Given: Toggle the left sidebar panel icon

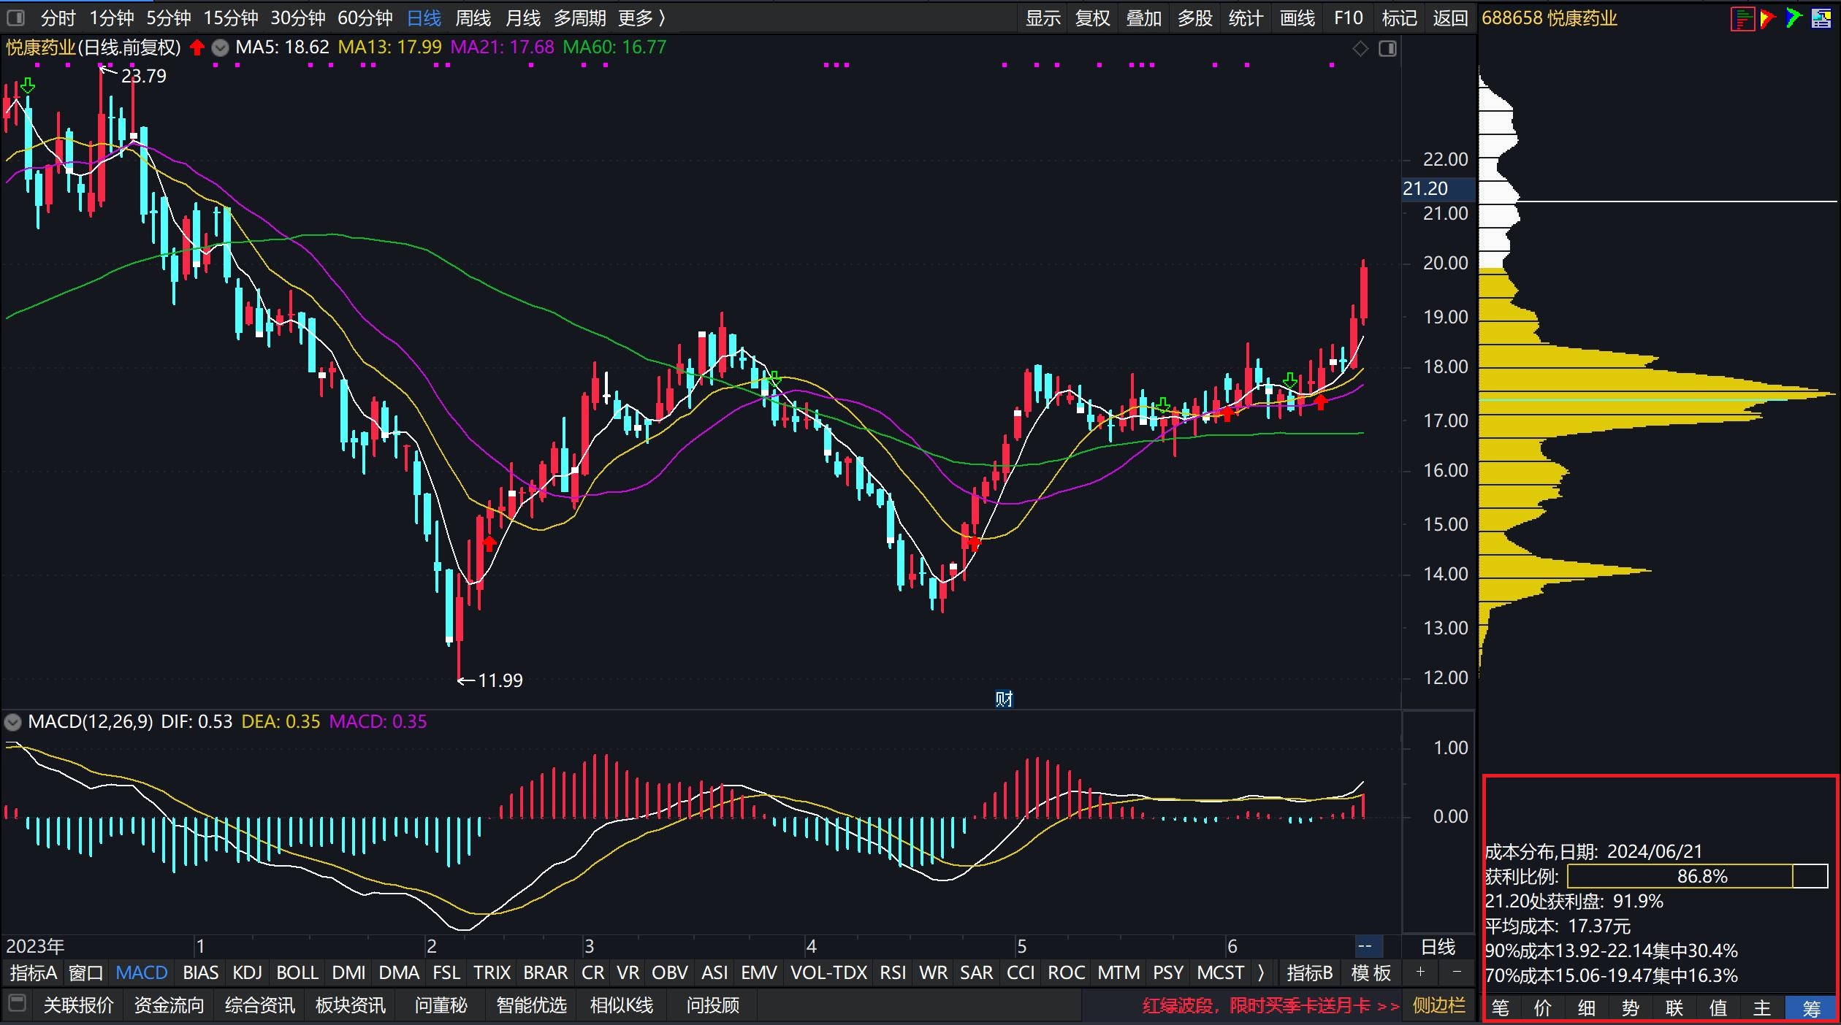Looking at the screenshot, I should click(15, 18).
